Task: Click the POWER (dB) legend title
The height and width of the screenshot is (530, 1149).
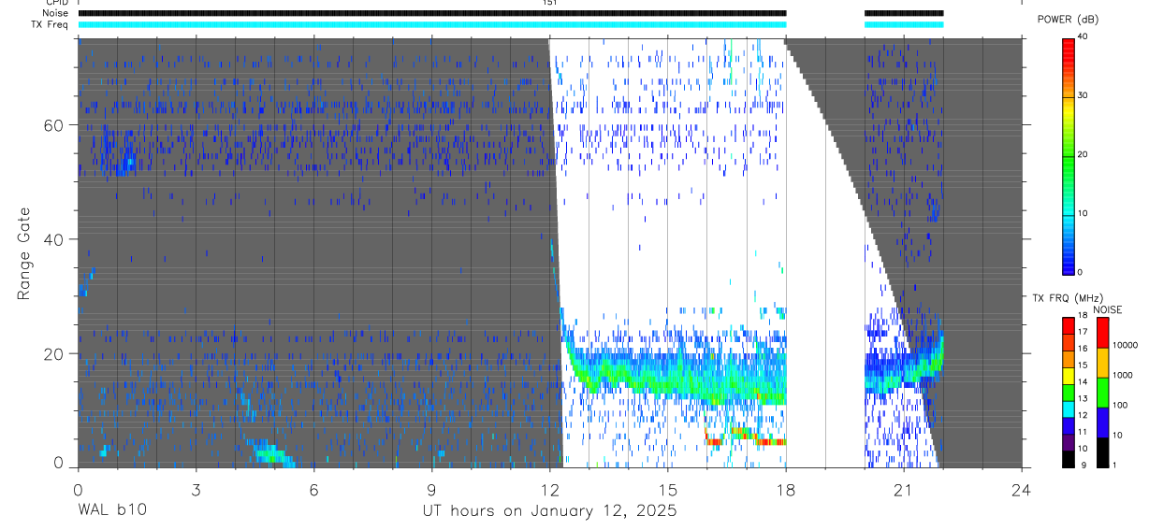Action: (1068, 20)
